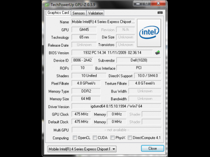This screenshot has height=157, width=210.
Task: Click the GPU field showing GM45
Action: [x=84, y=30]
